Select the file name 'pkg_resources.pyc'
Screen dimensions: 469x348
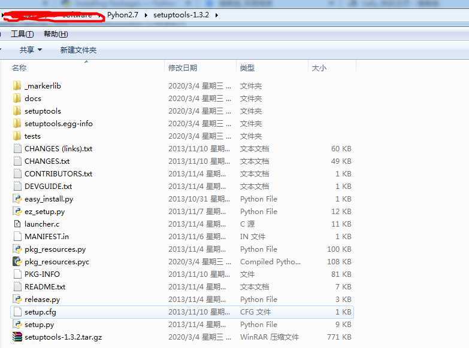pos(57,262)
